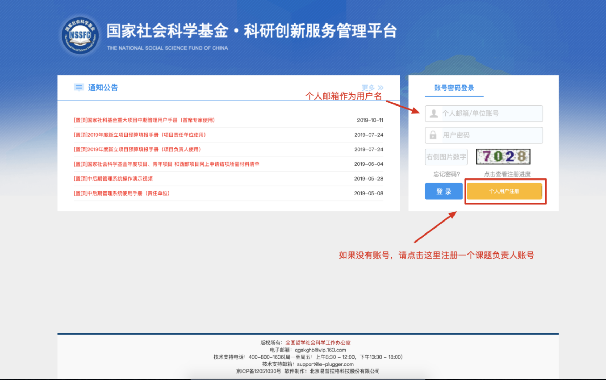
Task: Focus the 右侧图片数字 captcha input
Action: pyautogui.click(x=446, y=157)
